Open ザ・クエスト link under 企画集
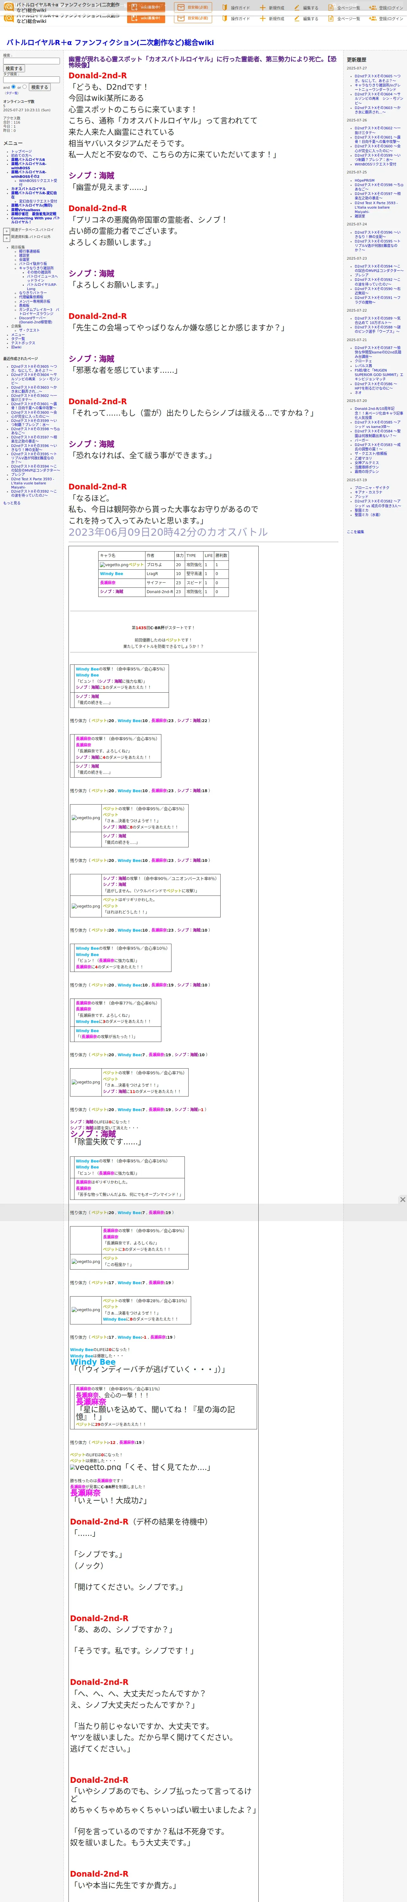The width and height of the screenshot is (407, 1902). [29, 330]
